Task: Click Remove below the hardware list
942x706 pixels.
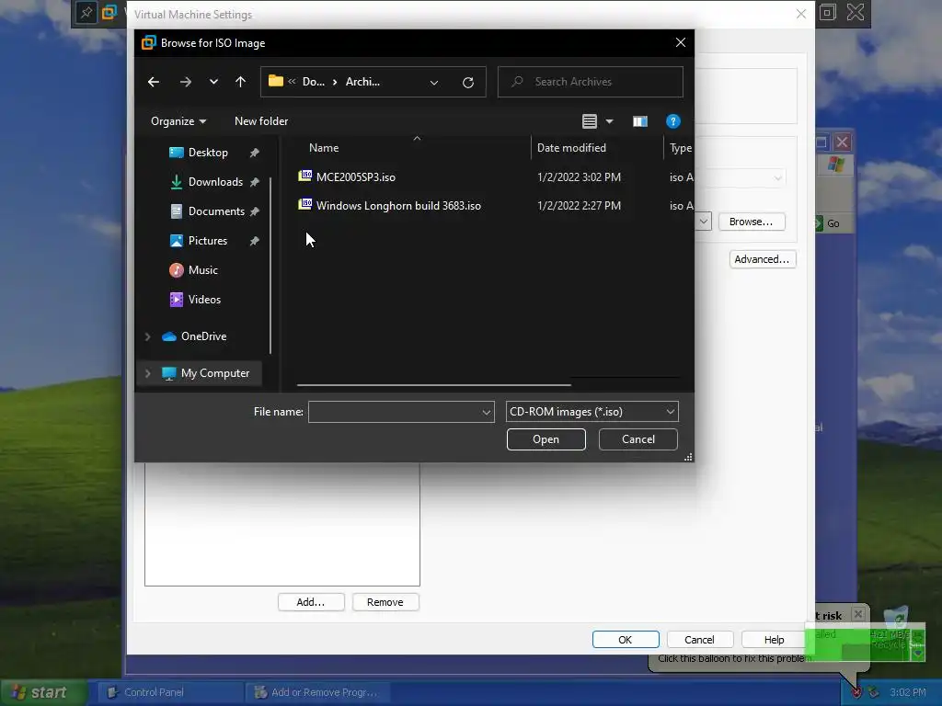Action: 385,602
